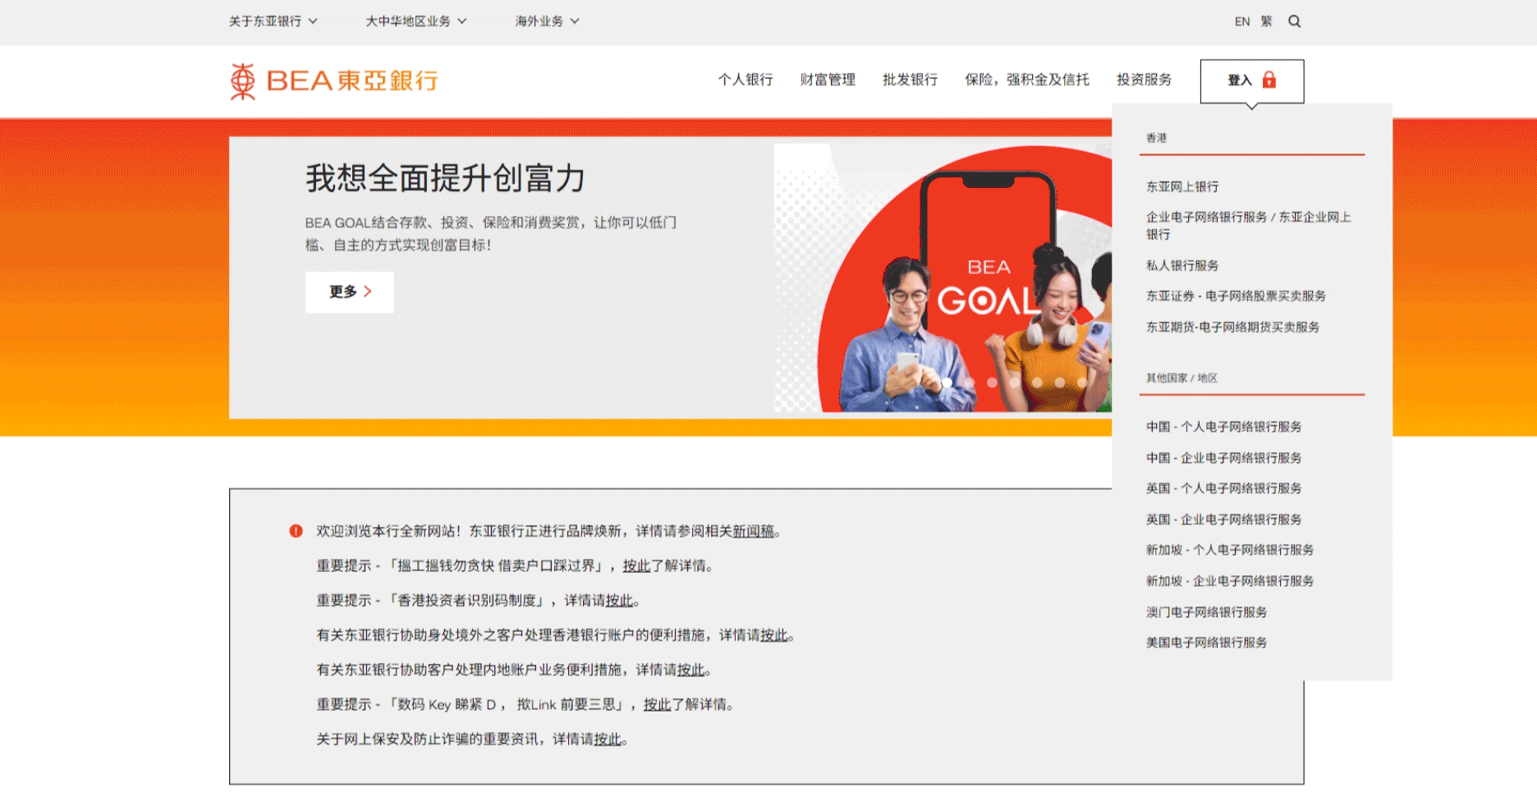The height and width of the screenshot is (796, 1537).
Task: Select 中国 - 企业电子网络银行服务
Action: [1223, 458]
